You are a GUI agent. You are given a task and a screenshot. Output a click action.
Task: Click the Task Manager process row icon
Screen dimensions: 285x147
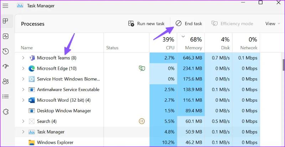[x=32, y=132]
